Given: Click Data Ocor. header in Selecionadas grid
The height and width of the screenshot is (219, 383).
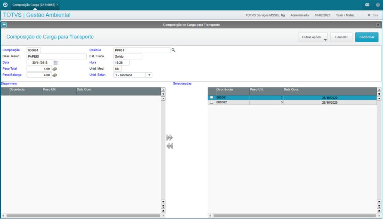Looking at the screenshot, I should (330, 91).
